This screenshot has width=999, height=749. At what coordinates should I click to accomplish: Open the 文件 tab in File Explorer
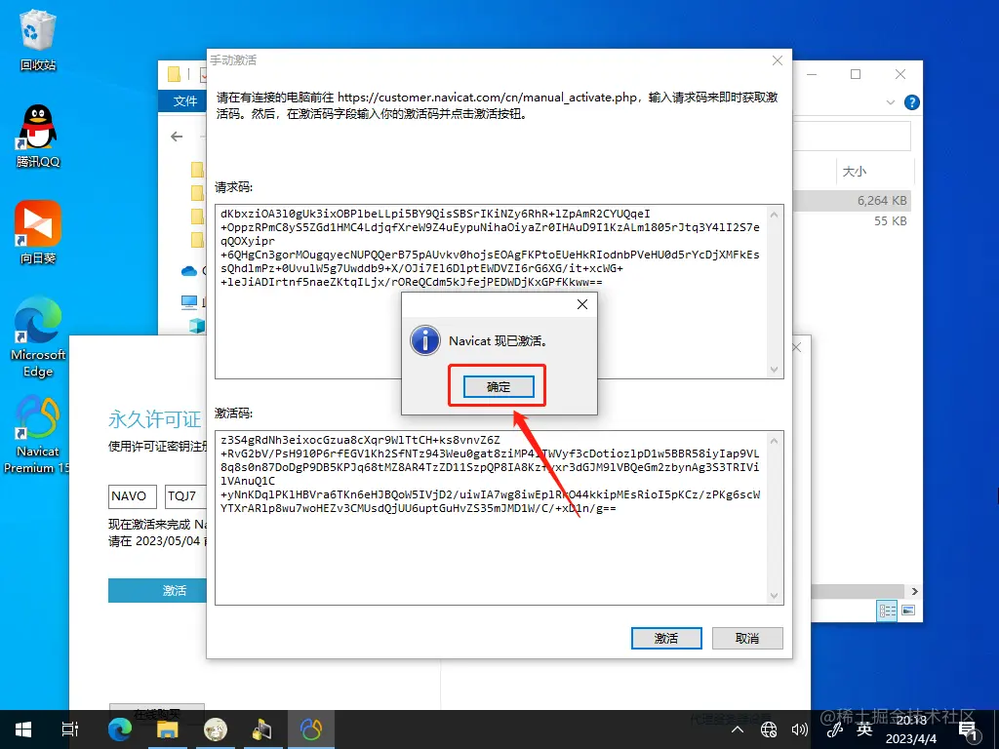(184, 101)
